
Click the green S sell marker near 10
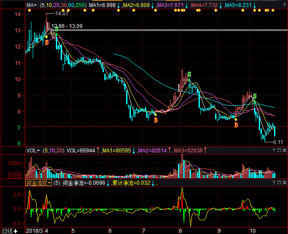coord(189,75)
